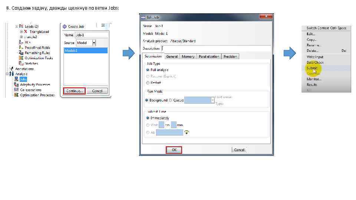Collapse the Analysis tree node
The width and height of the screenshot is (356, 200).
tap(7, 74)
